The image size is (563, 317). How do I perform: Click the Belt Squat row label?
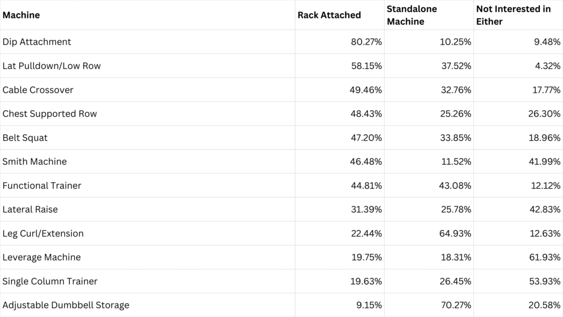click(25, 138)
